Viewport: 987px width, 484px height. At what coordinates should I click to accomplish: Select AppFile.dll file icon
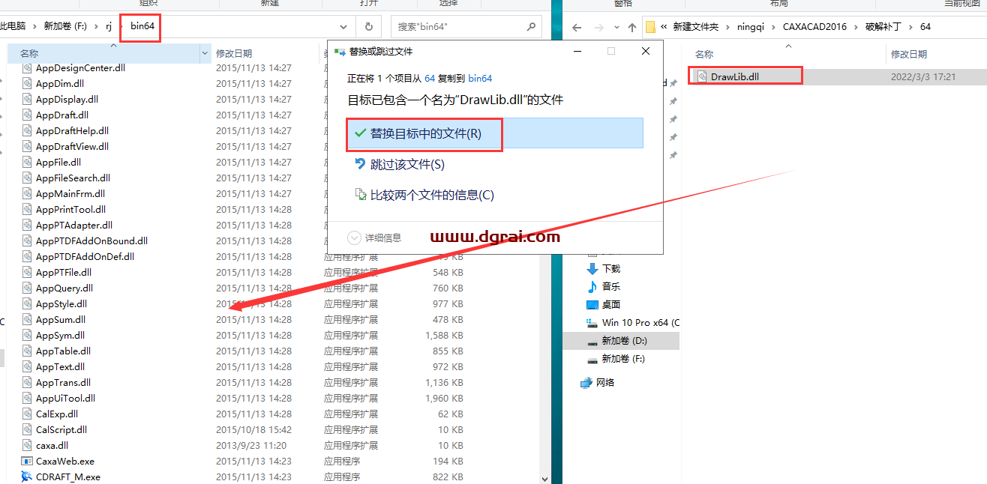pyautogui.click(x=28, y=162)
